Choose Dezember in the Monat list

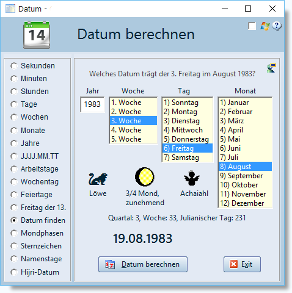245,203
